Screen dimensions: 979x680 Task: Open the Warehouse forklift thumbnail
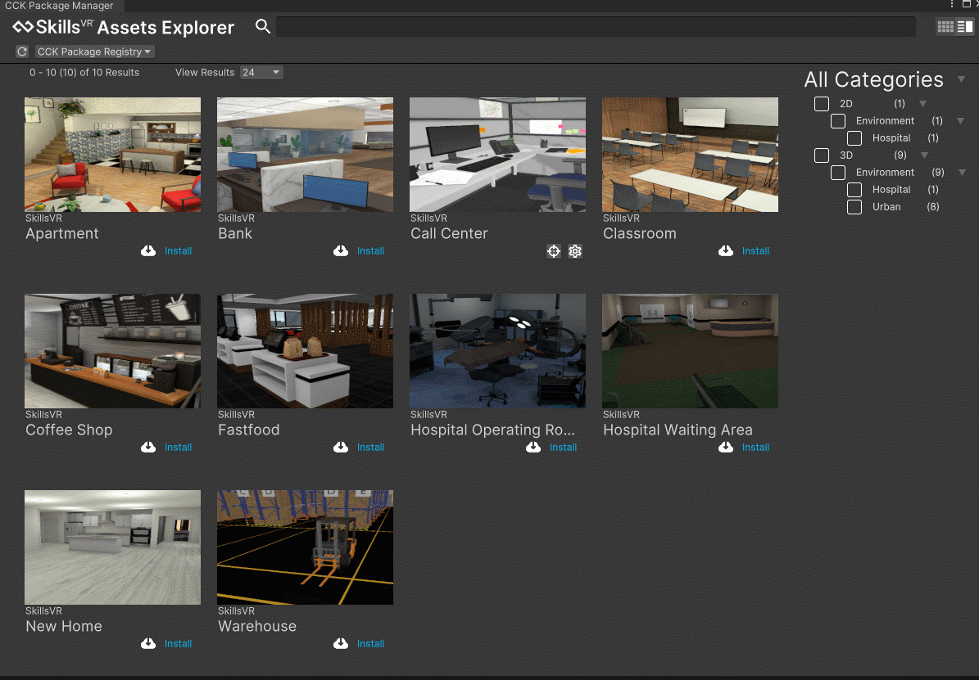tap(305, 547)
